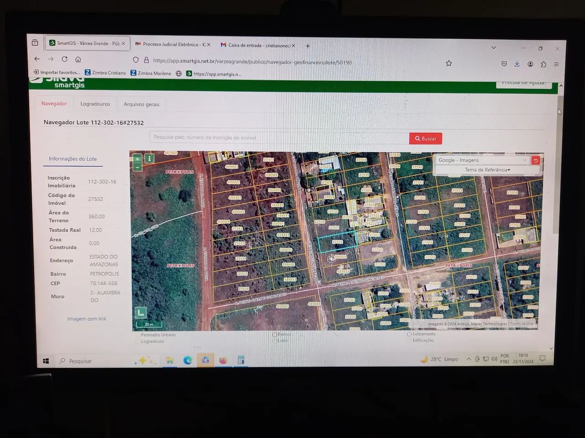List all browser tabs with chevron

tap(494, 47)
